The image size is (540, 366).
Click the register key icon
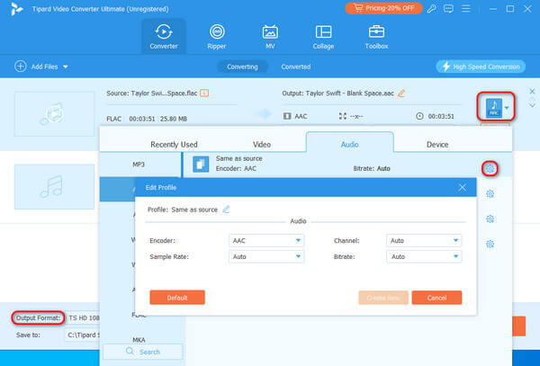coord(431,9)
